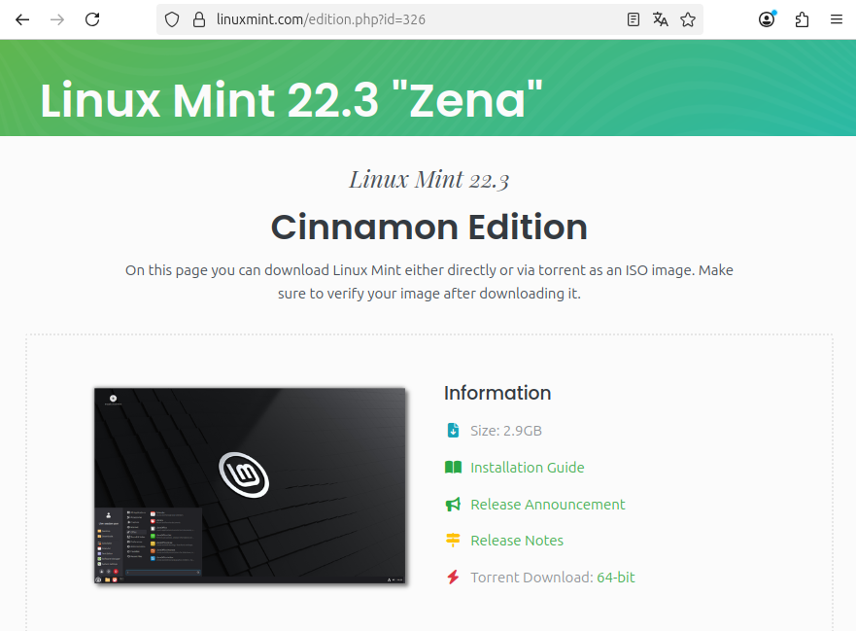Click the Cinnamon desktop screenshot thumbnail

(250, 486)
